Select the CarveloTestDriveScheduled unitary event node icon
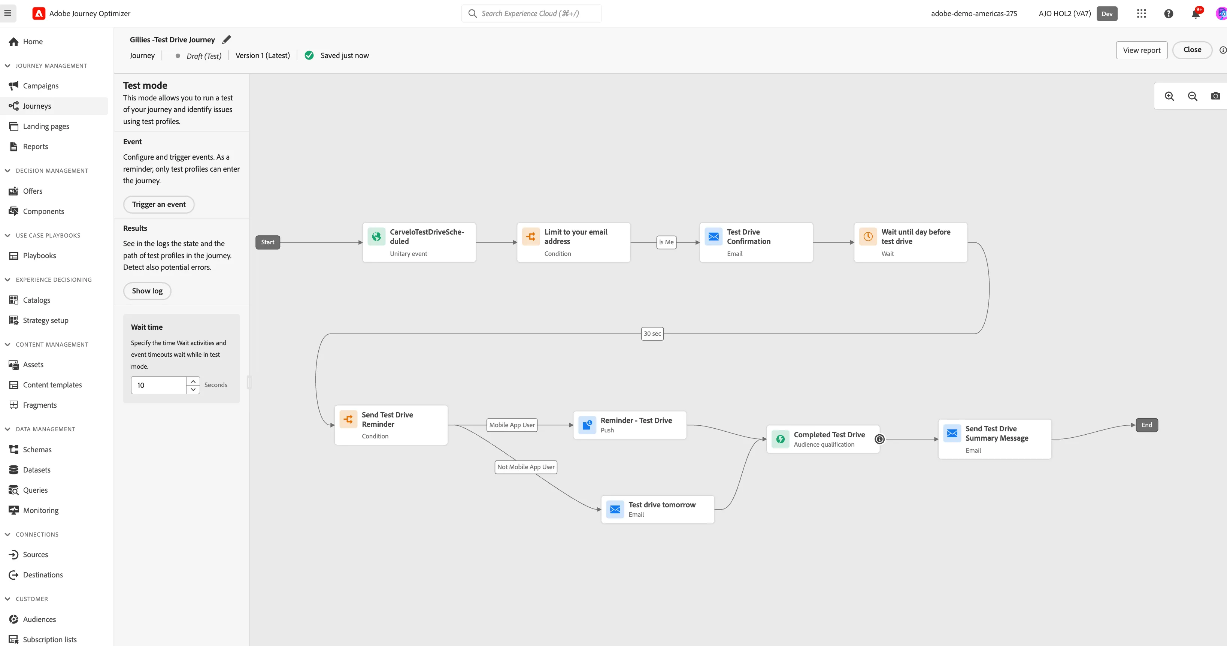This screenshot has width=1227, height=646. [376, 236]
